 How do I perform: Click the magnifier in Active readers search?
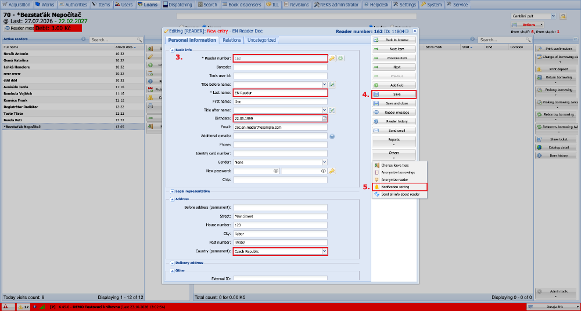pos(139,39)
